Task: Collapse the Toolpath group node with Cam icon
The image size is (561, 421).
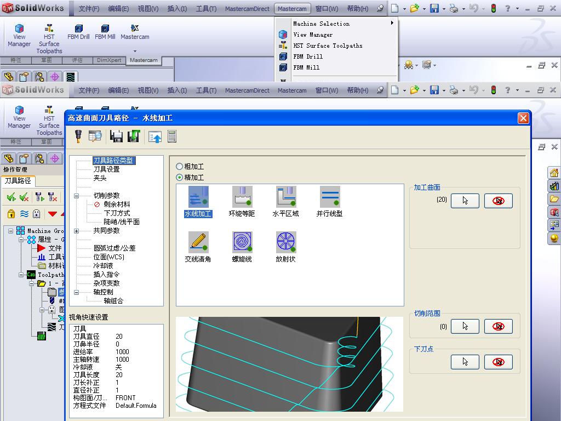Action: click(x=21, y=275)
